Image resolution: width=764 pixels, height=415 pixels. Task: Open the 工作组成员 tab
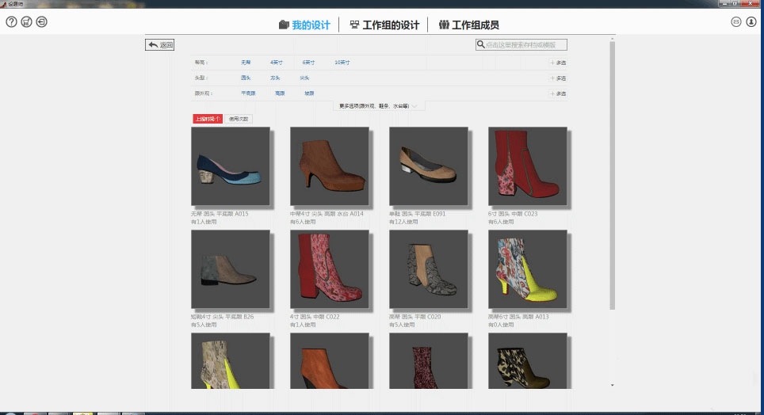pos(474,25)
